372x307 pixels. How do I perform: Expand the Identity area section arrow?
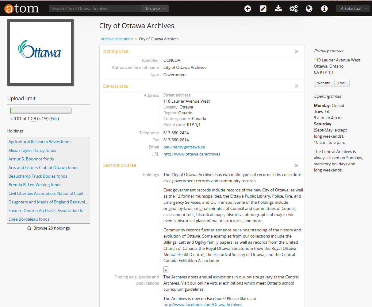pyautogui.click(x=296, y=51)
